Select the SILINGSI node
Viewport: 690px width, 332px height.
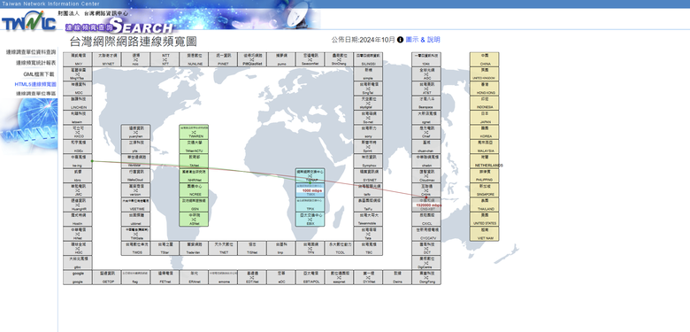click(368, 59)
